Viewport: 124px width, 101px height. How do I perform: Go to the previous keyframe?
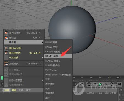(89, 84)
